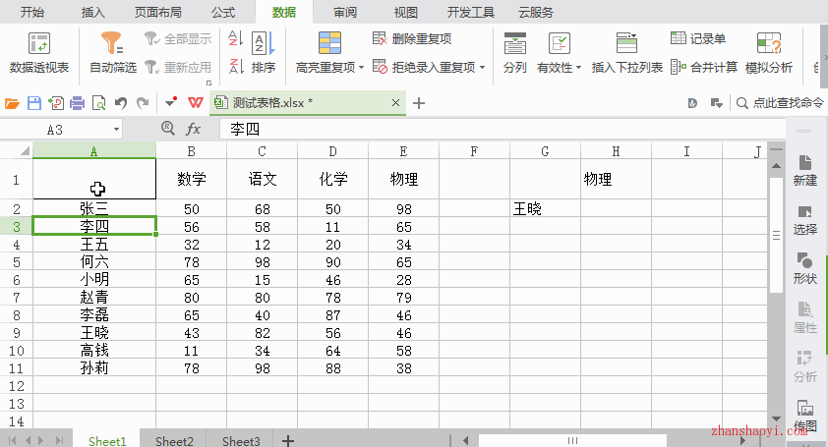The width and height of the screenshot is (828, 447).
Task: Select cell G2 containing 王晓
Action: click(545, 208)
